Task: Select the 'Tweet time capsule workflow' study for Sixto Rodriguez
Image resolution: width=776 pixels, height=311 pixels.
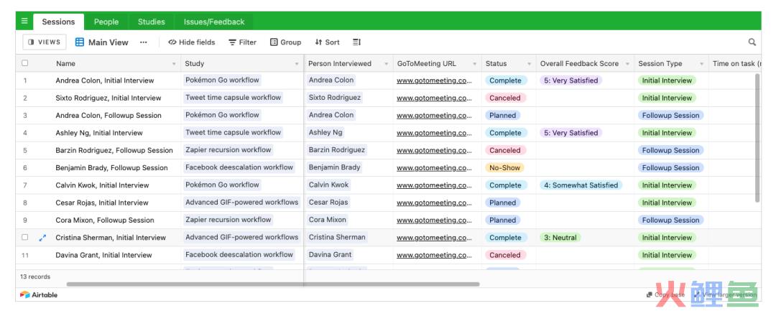Action: pos(233,98)
